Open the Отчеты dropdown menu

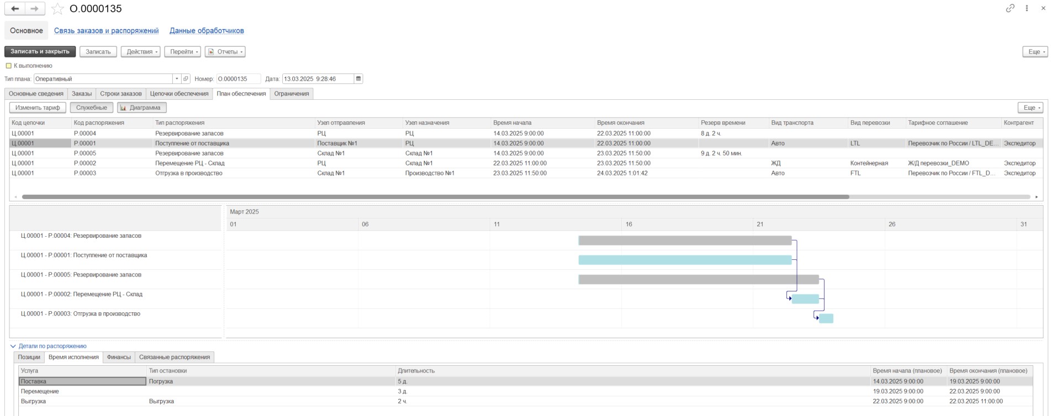point(225,52)
